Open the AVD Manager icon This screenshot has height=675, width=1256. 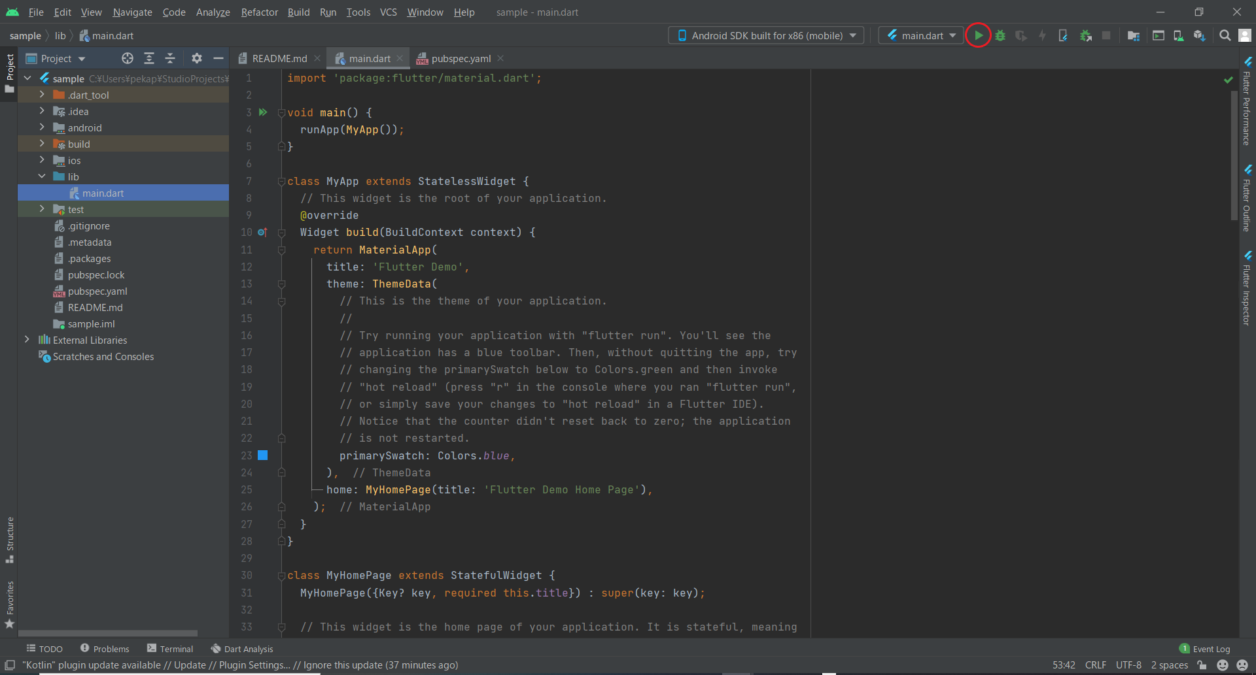(x=1178, y=35)
